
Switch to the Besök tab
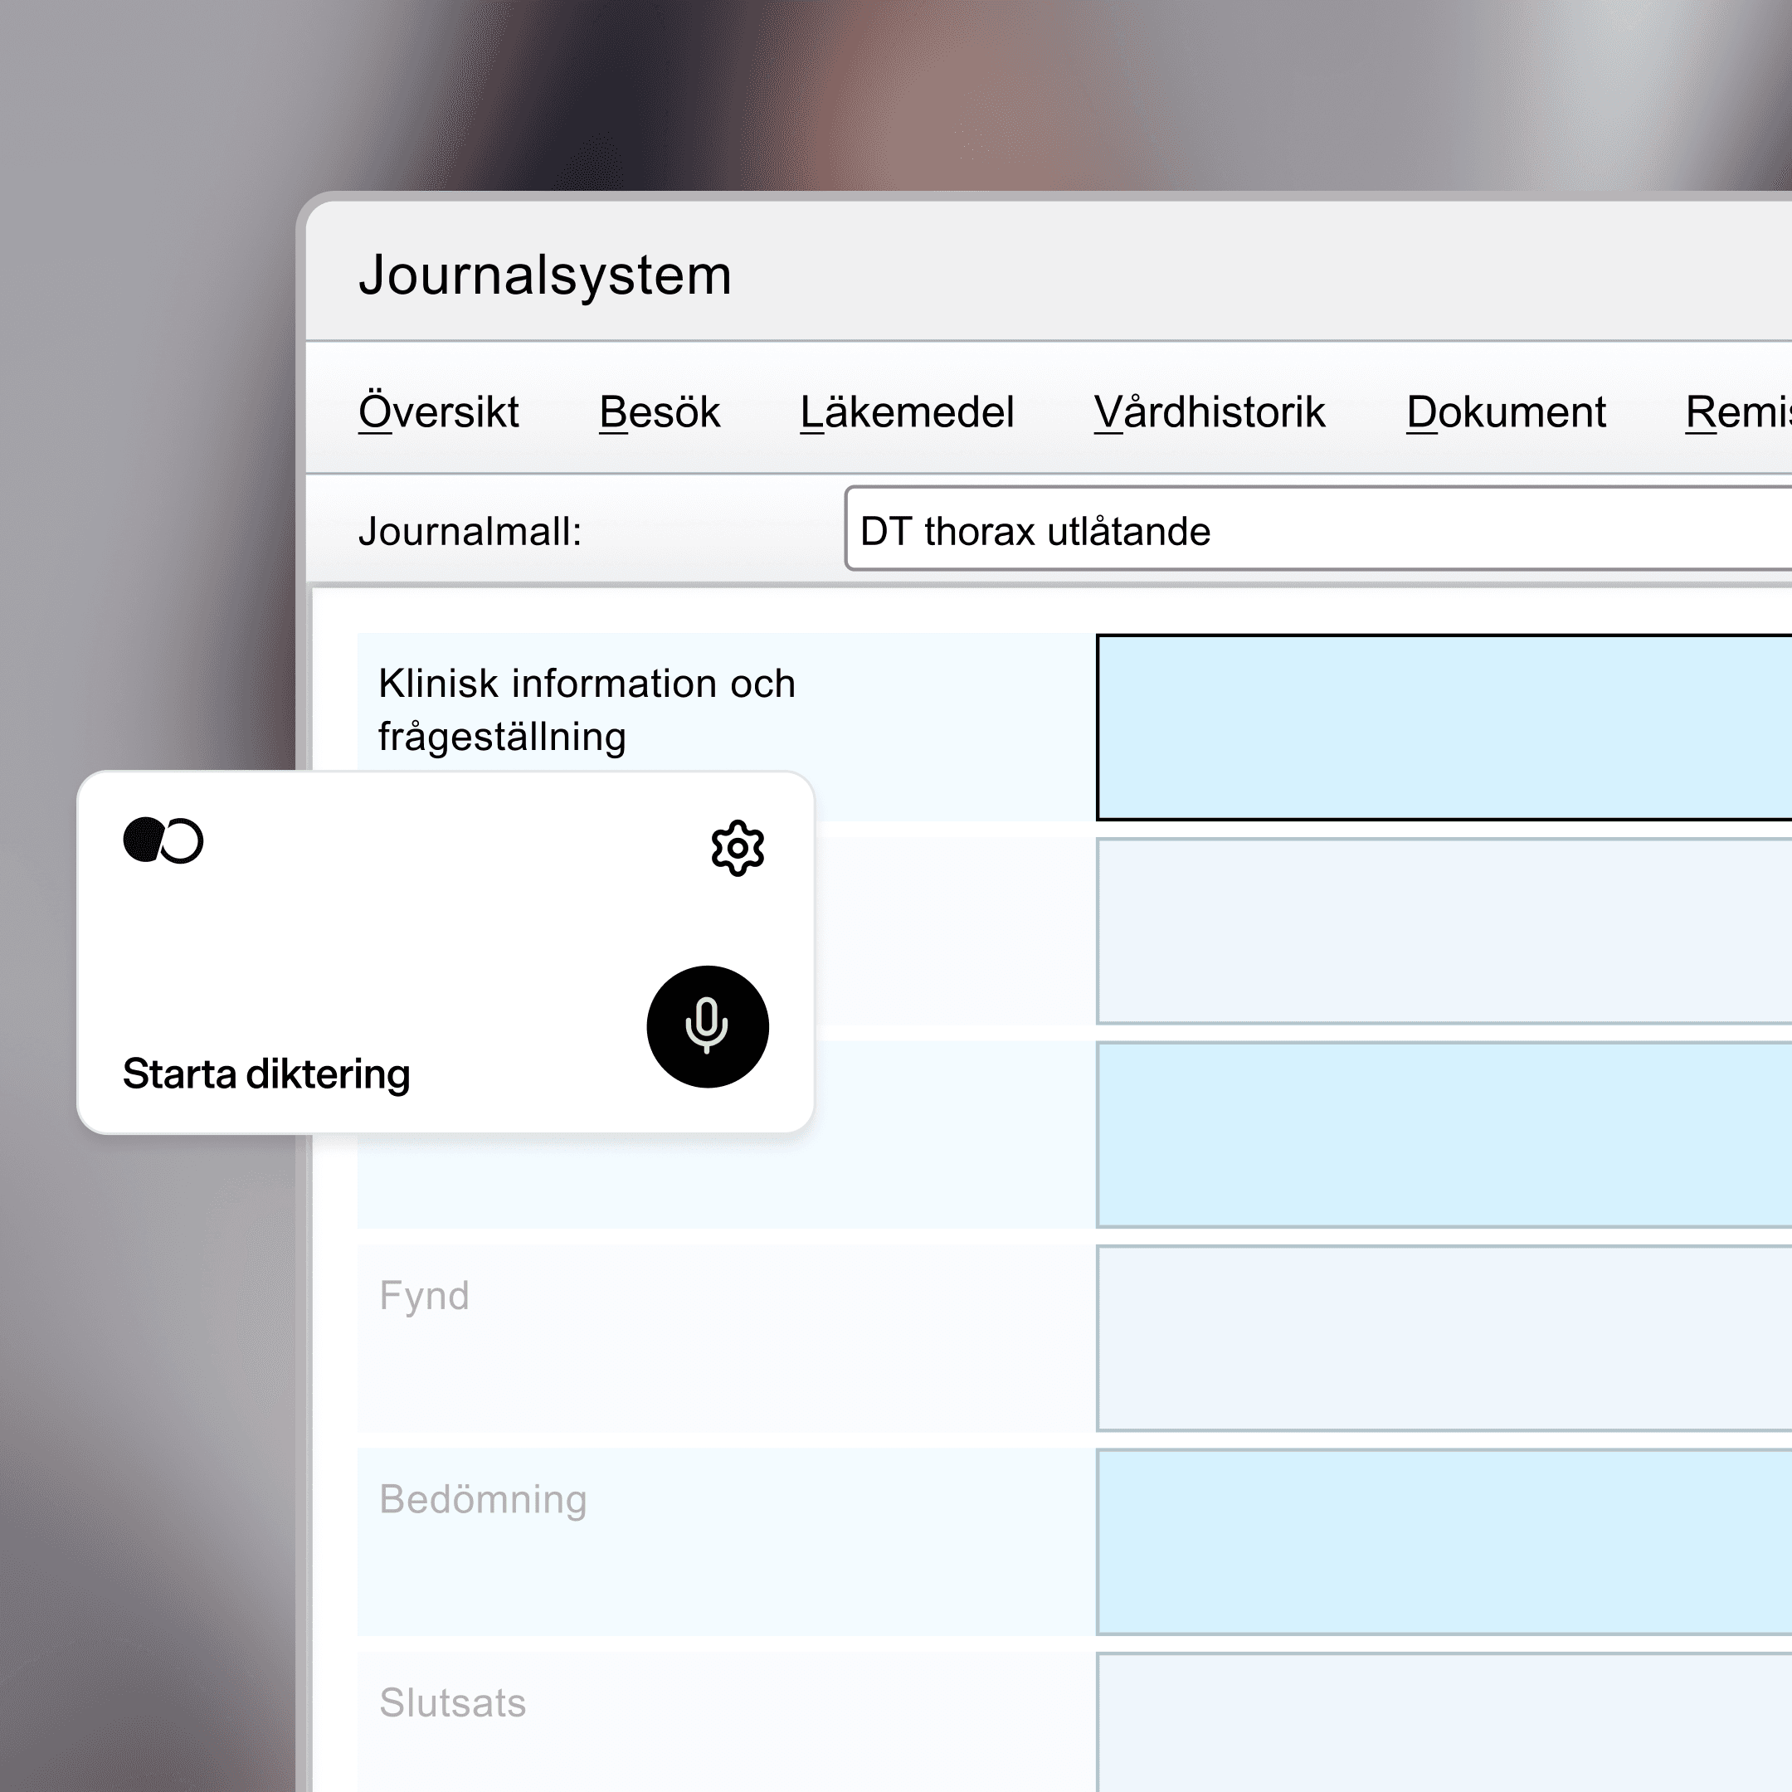[x=660, y=411]
